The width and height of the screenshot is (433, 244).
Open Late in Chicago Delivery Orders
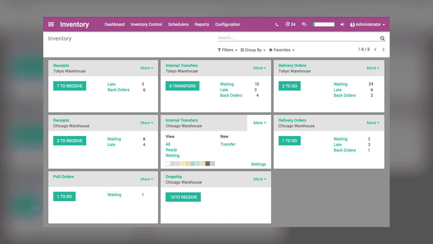338,145
